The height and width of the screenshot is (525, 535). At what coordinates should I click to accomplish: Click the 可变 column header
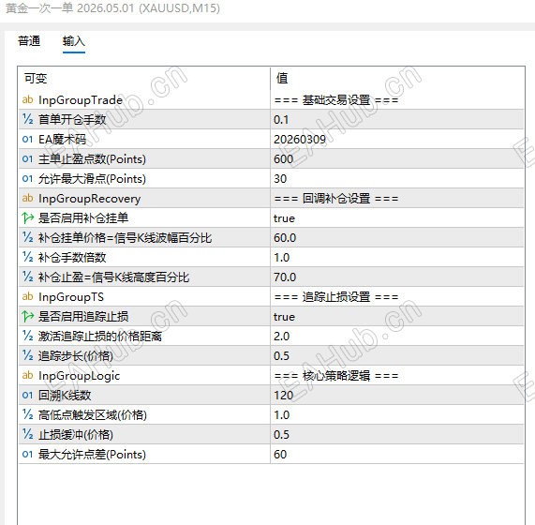click(36, 79)
